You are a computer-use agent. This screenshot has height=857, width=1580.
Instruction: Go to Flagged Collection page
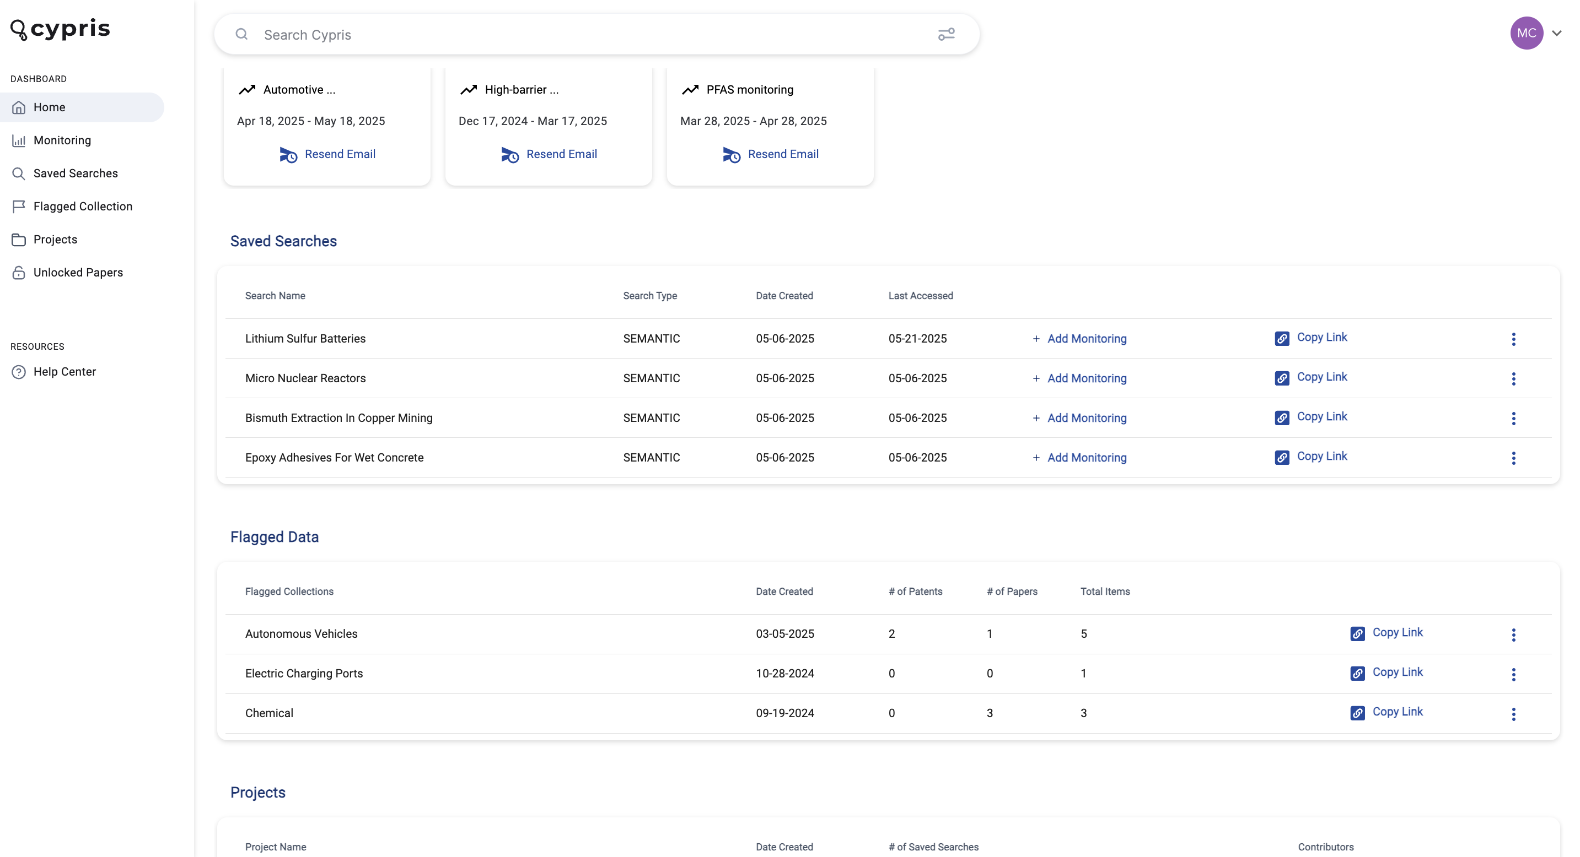click(x=82, y=207)
